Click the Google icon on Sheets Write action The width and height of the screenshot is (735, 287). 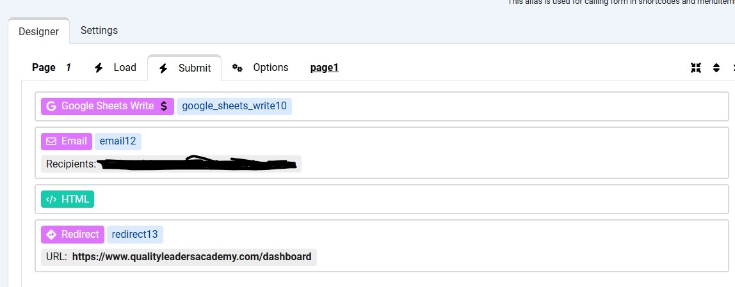[x=51, y=106]
